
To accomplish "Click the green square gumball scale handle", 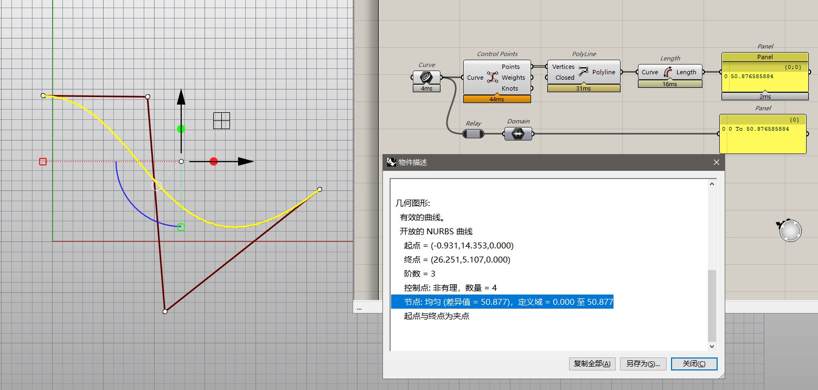I will click(x=181, y=227).
